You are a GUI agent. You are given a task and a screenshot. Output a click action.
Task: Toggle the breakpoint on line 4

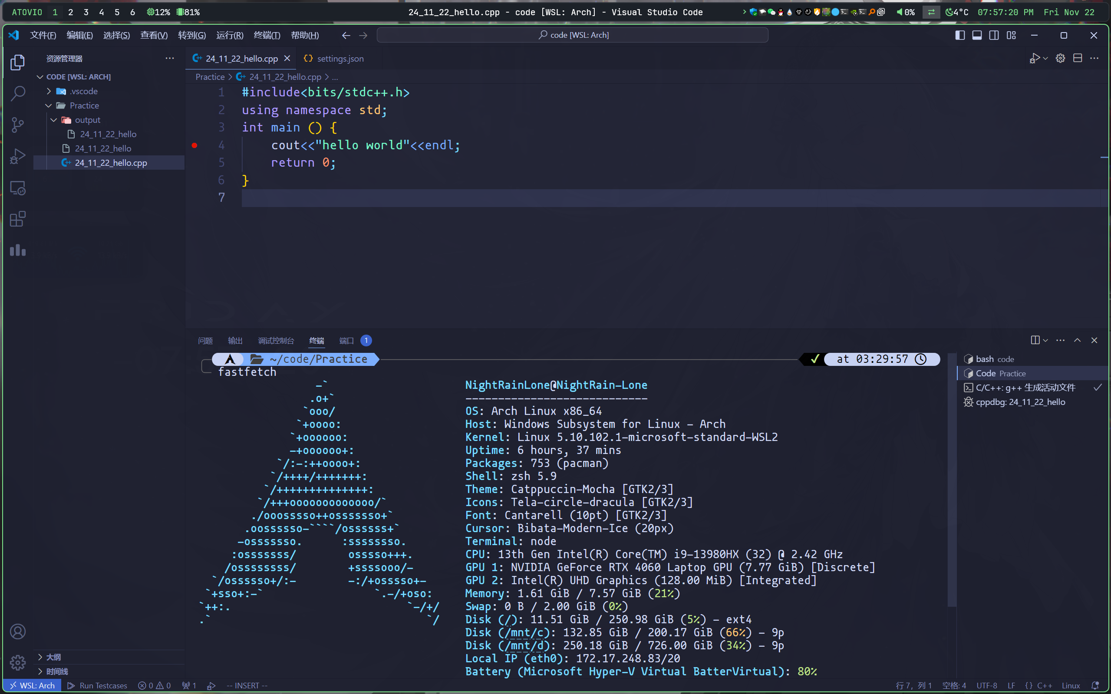click(195, 145)
